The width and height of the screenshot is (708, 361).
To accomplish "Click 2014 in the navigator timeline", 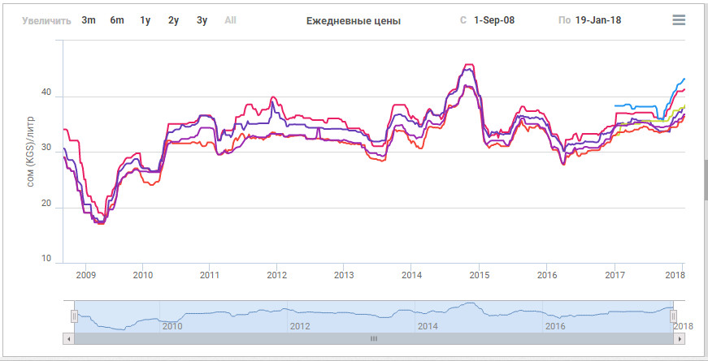I will (x=428, y=326).
